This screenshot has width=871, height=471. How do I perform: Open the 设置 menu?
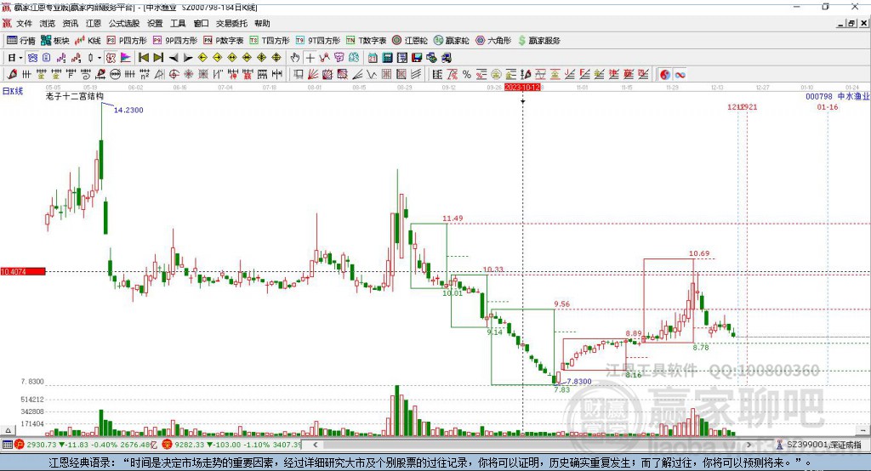(x=155, y=23)
